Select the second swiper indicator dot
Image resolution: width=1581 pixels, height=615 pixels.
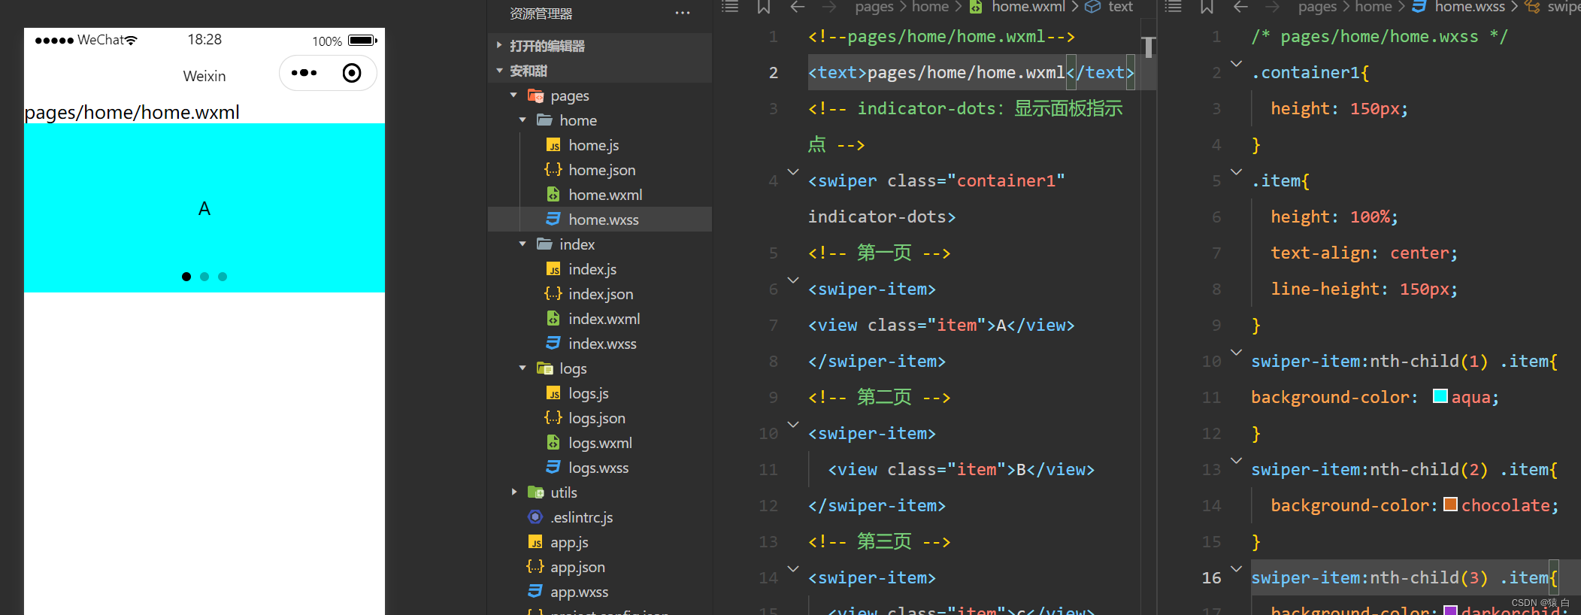pyautogui.click(x=204, y=277)
